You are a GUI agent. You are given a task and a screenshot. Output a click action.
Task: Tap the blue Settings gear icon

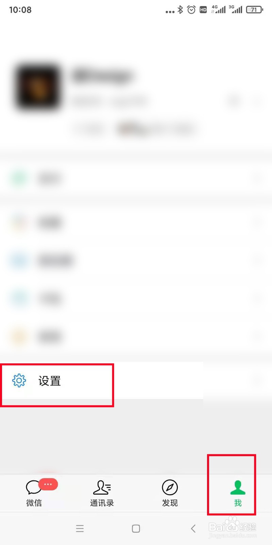[x=19, y=380]
